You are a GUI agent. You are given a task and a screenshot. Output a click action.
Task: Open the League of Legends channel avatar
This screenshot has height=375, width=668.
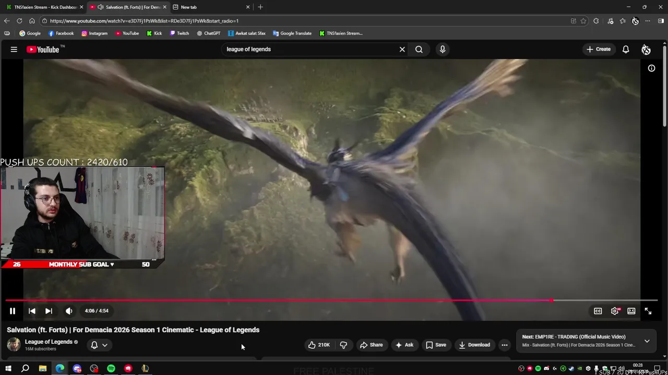[x=14, y=344]
